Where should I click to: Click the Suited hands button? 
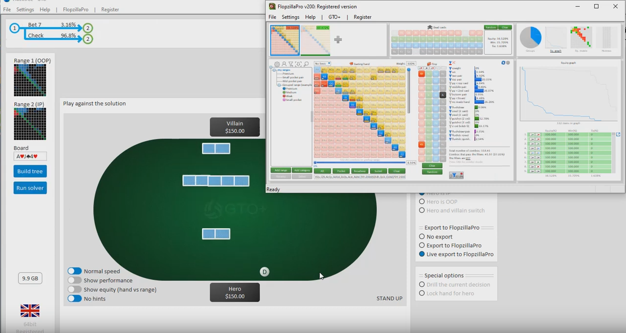pos(378,171)
